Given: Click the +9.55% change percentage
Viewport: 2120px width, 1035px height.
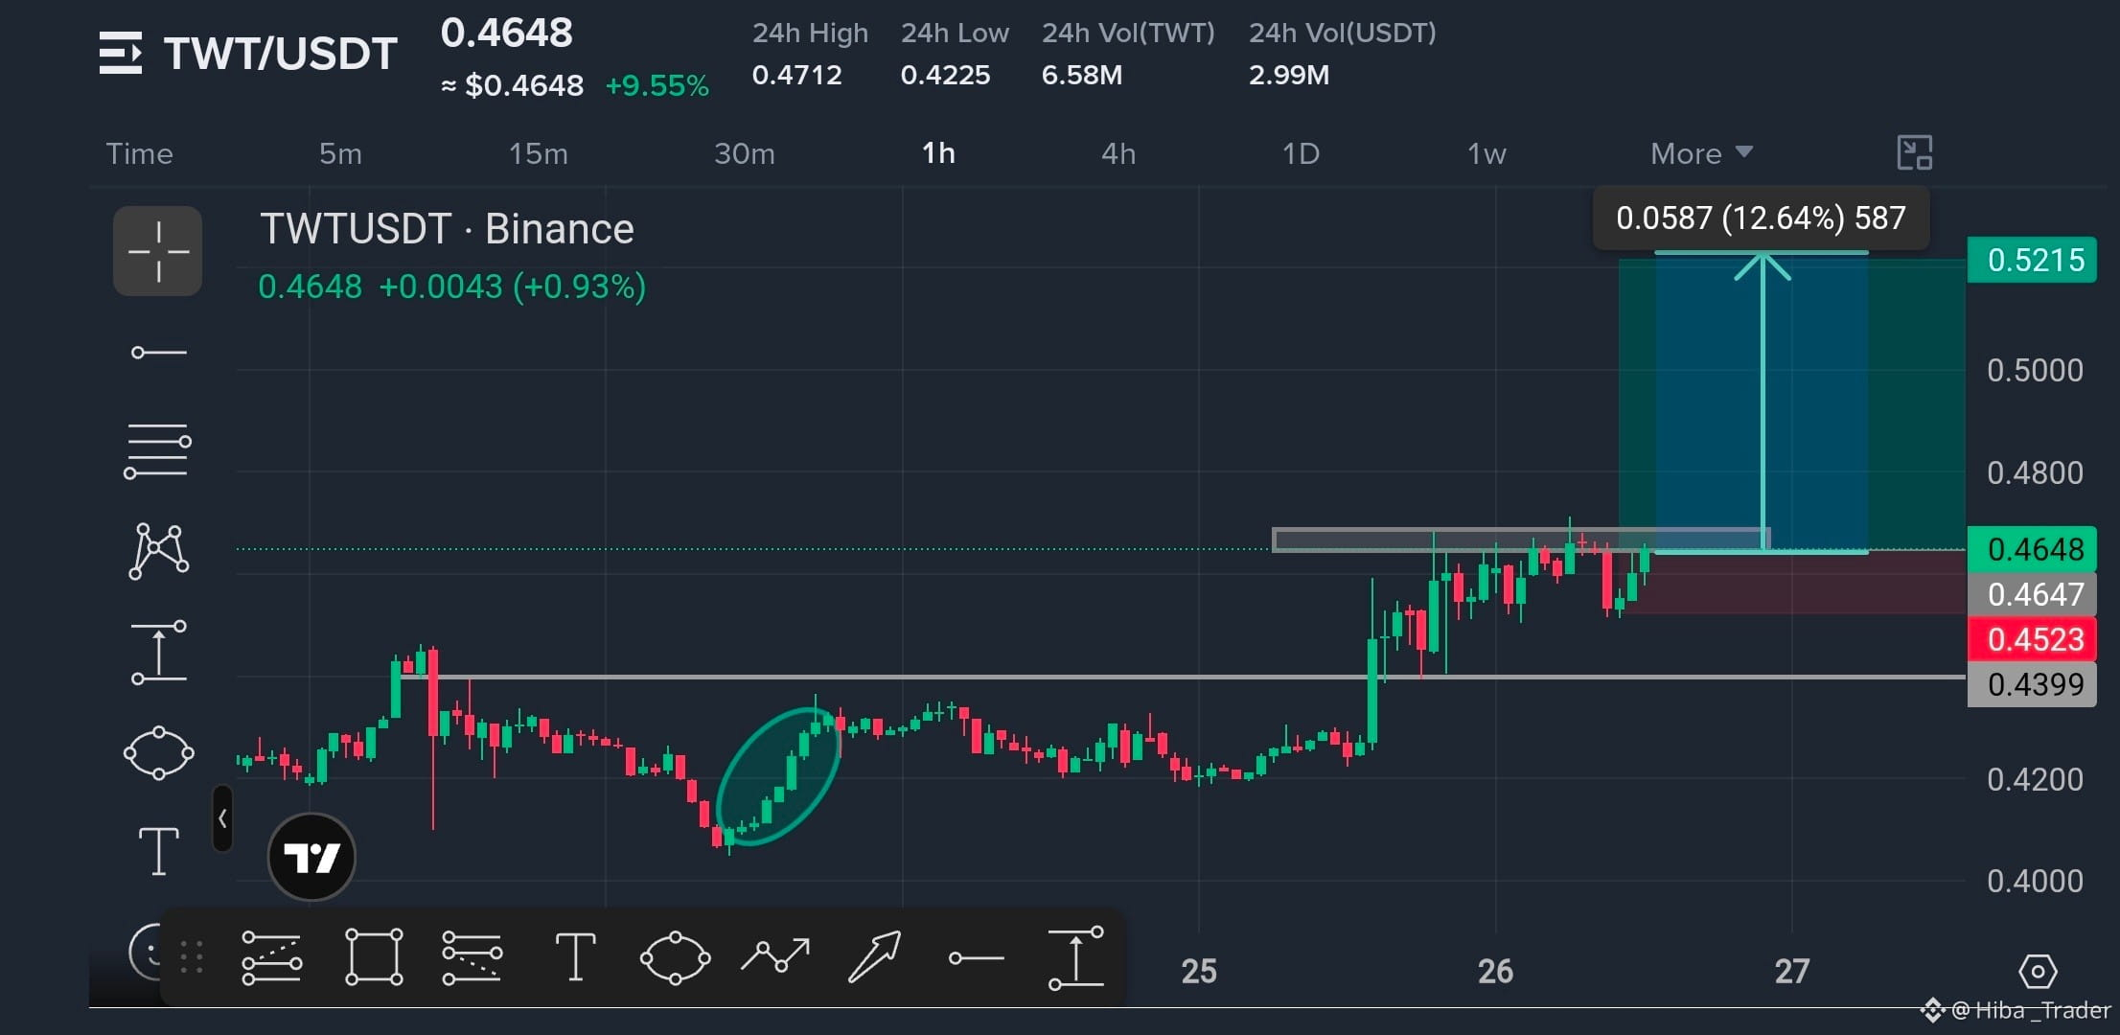Looking at the screenshot, I should pos(657,86).
